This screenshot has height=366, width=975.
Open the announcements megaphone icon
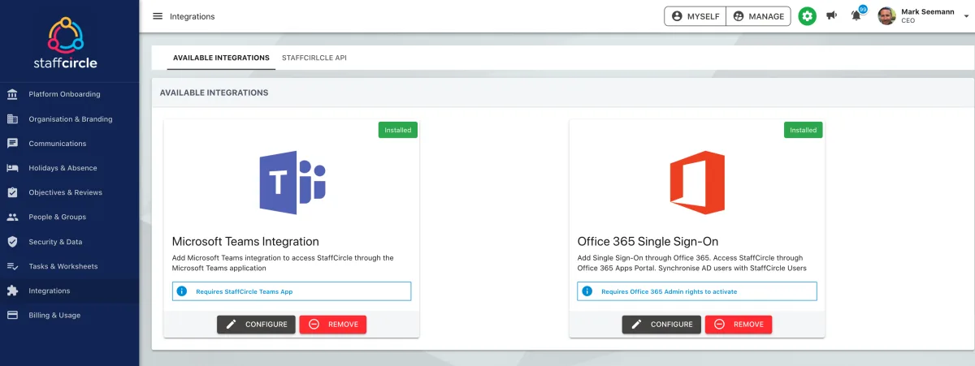tap(831, 15)
